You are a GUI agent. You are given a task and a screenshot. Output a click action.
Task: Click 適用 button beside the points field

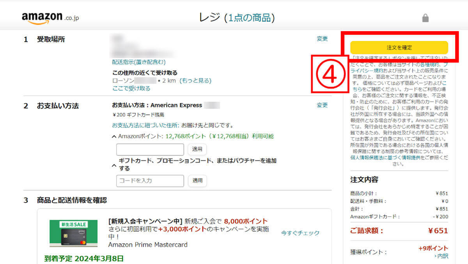pyautogui.click(x=197, y=150)
